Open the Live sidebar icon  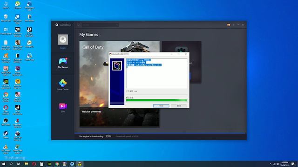click(x=63, y=108)
